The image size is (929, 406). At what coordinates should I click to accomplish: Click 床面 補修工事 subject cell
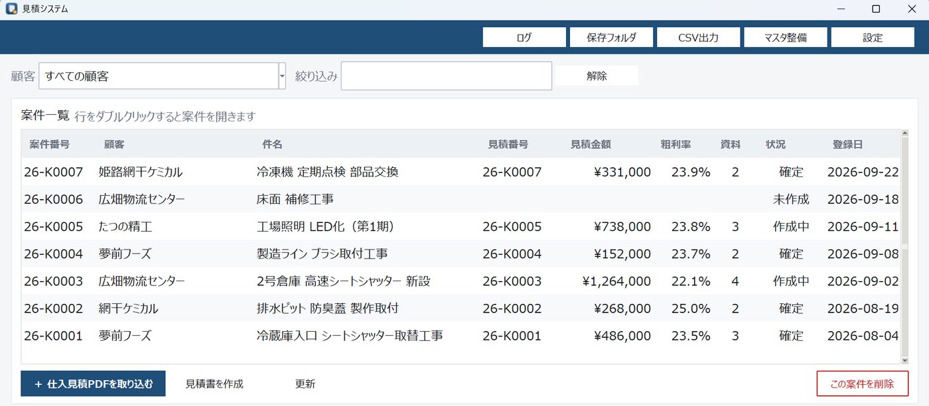click(x=295, y=199)
